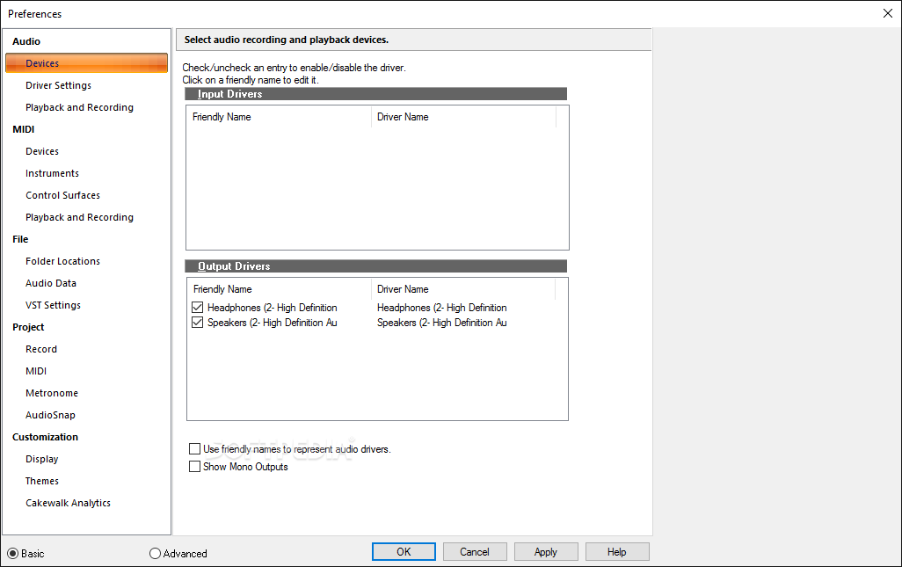Open AudioSnap settings page

click(50, 415)
